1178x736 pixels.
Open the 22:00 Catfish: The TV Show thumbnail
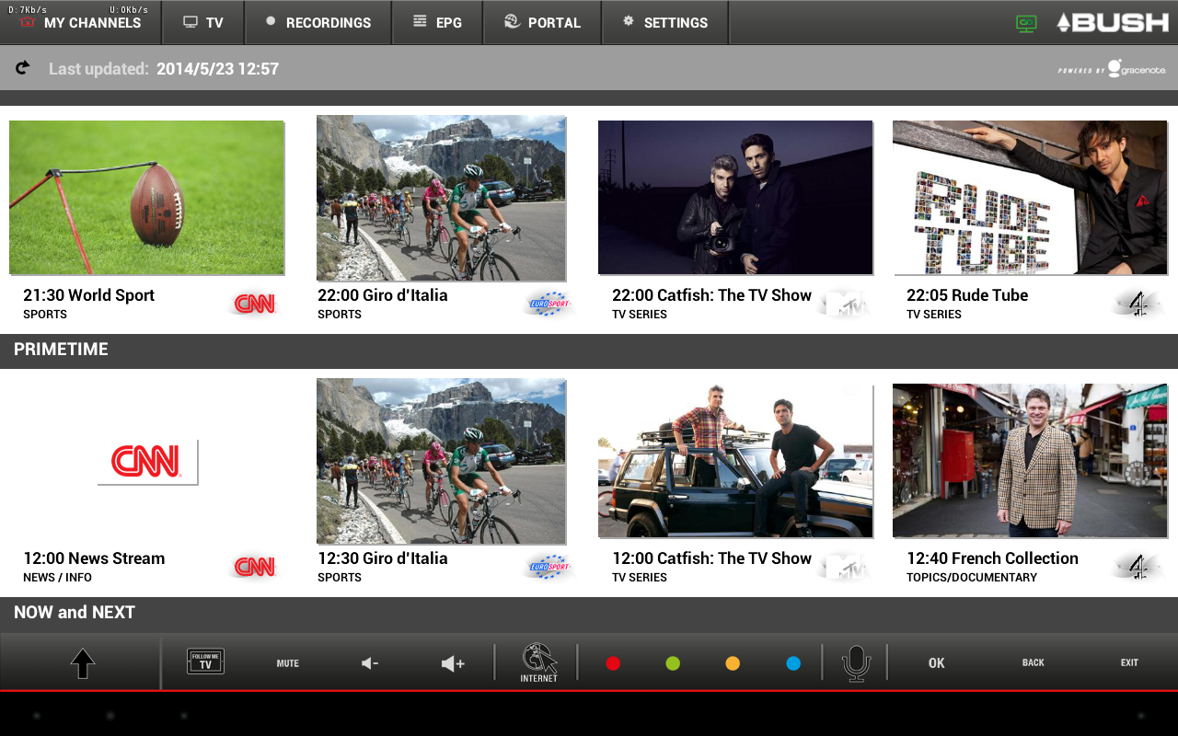[x=735, y=198]
